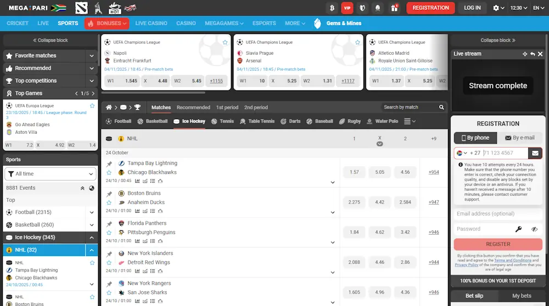The image size is (549, 306).
Task: Open the LIVE CASINO menu item
Action: pos(152,24)
